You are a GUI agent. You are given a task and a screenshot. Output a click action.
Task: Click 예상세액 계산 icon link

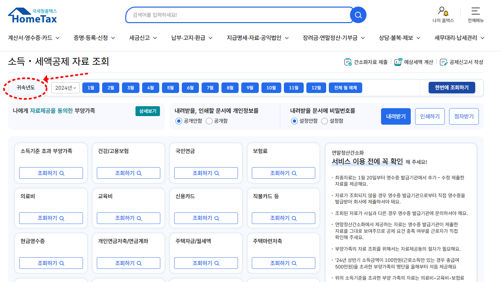pos(413,62)
